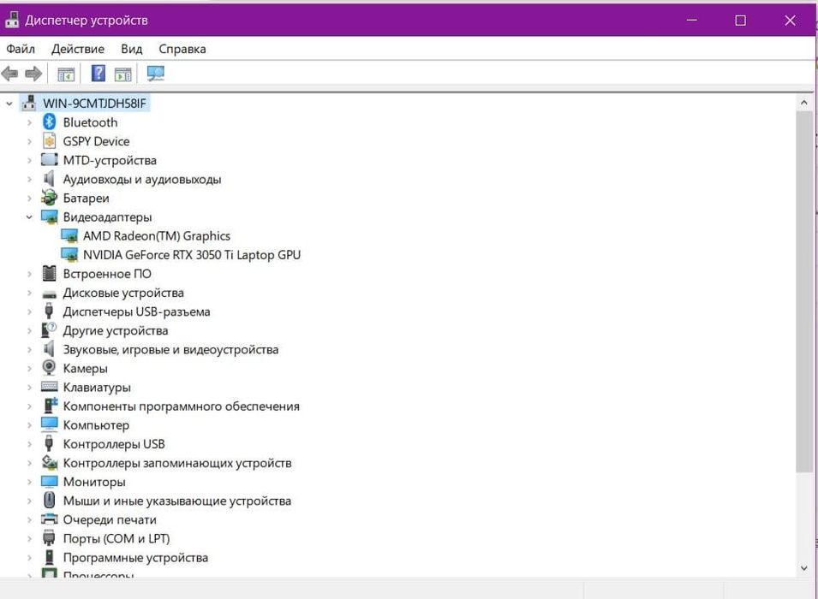The width and height of the screenshot is (818, 599).
Task: Click the Встроенное ПО chip icon
Action: tap(49, 273)
